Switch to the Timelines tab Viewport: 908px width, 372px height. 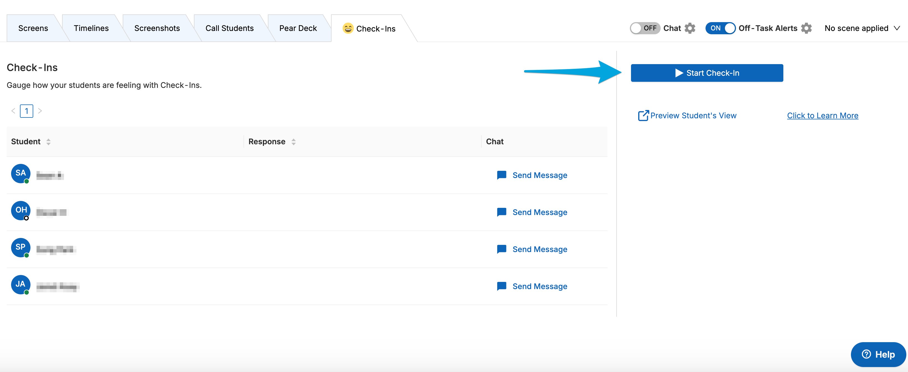[x=91, y=28]
